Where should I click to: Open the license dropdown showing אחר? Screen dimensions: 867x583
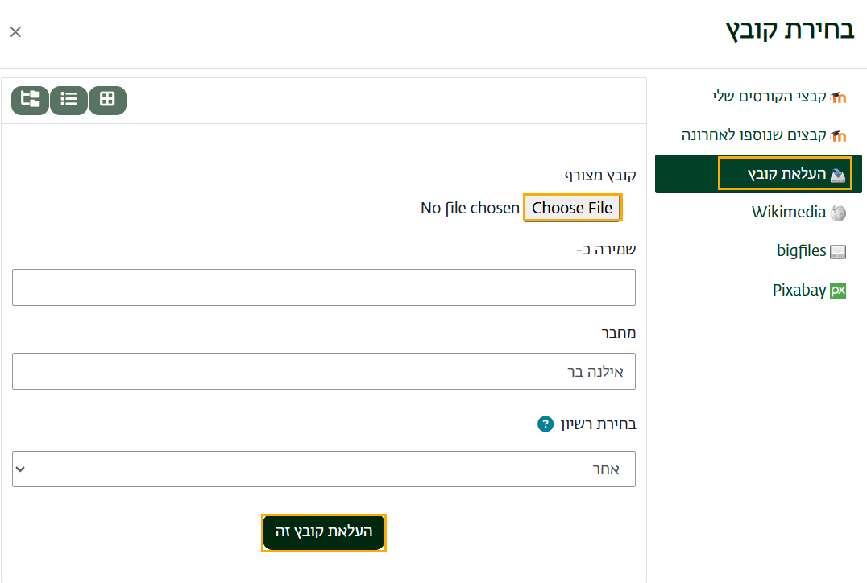coord(324,469)
